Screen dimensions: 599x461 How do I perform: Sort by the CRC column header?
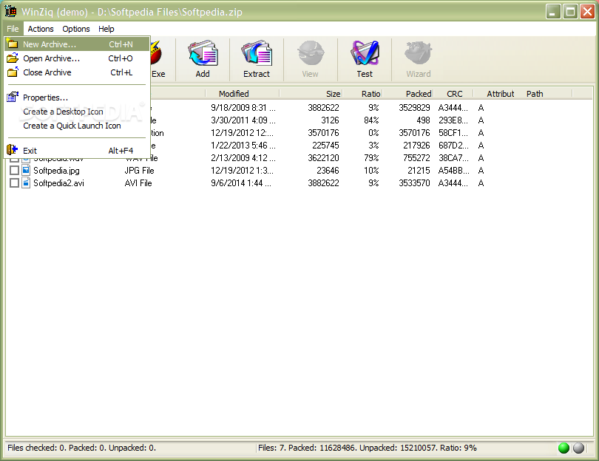(453, 94)
